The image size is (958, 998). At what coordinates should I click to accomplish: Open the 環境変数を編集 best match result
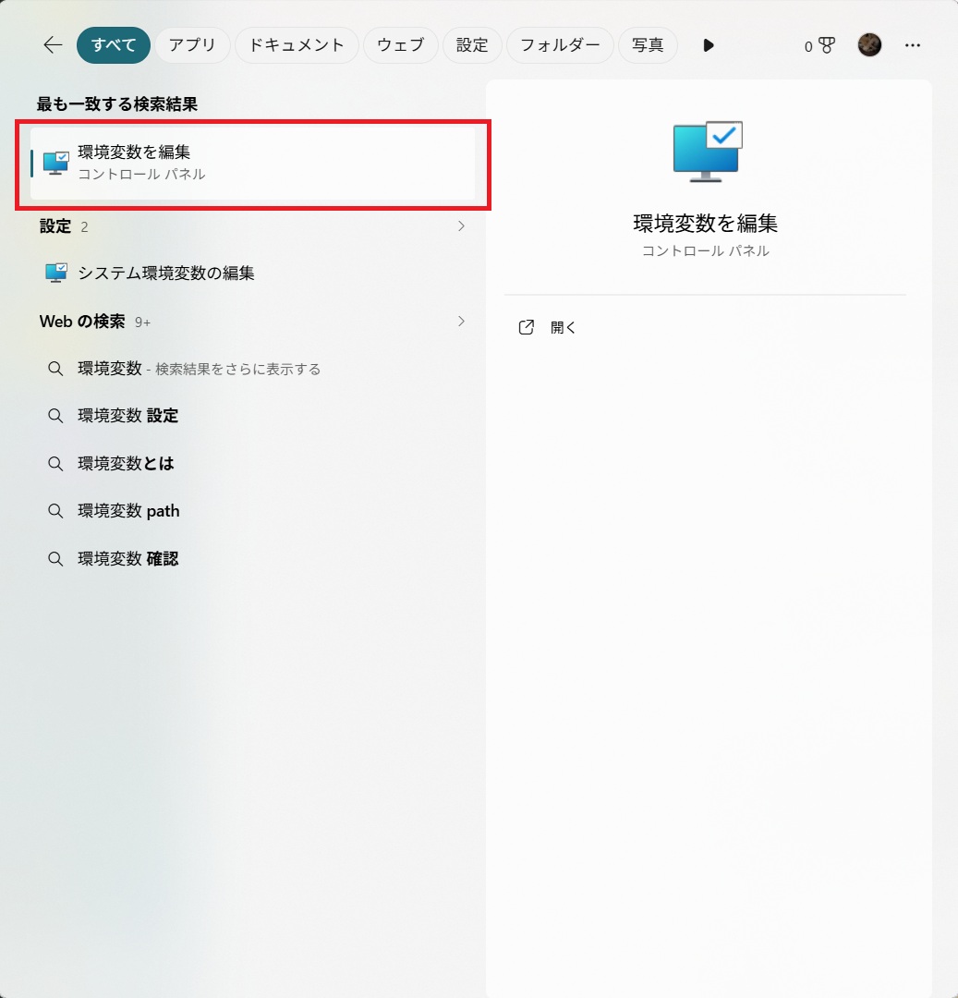click(252, 163)
